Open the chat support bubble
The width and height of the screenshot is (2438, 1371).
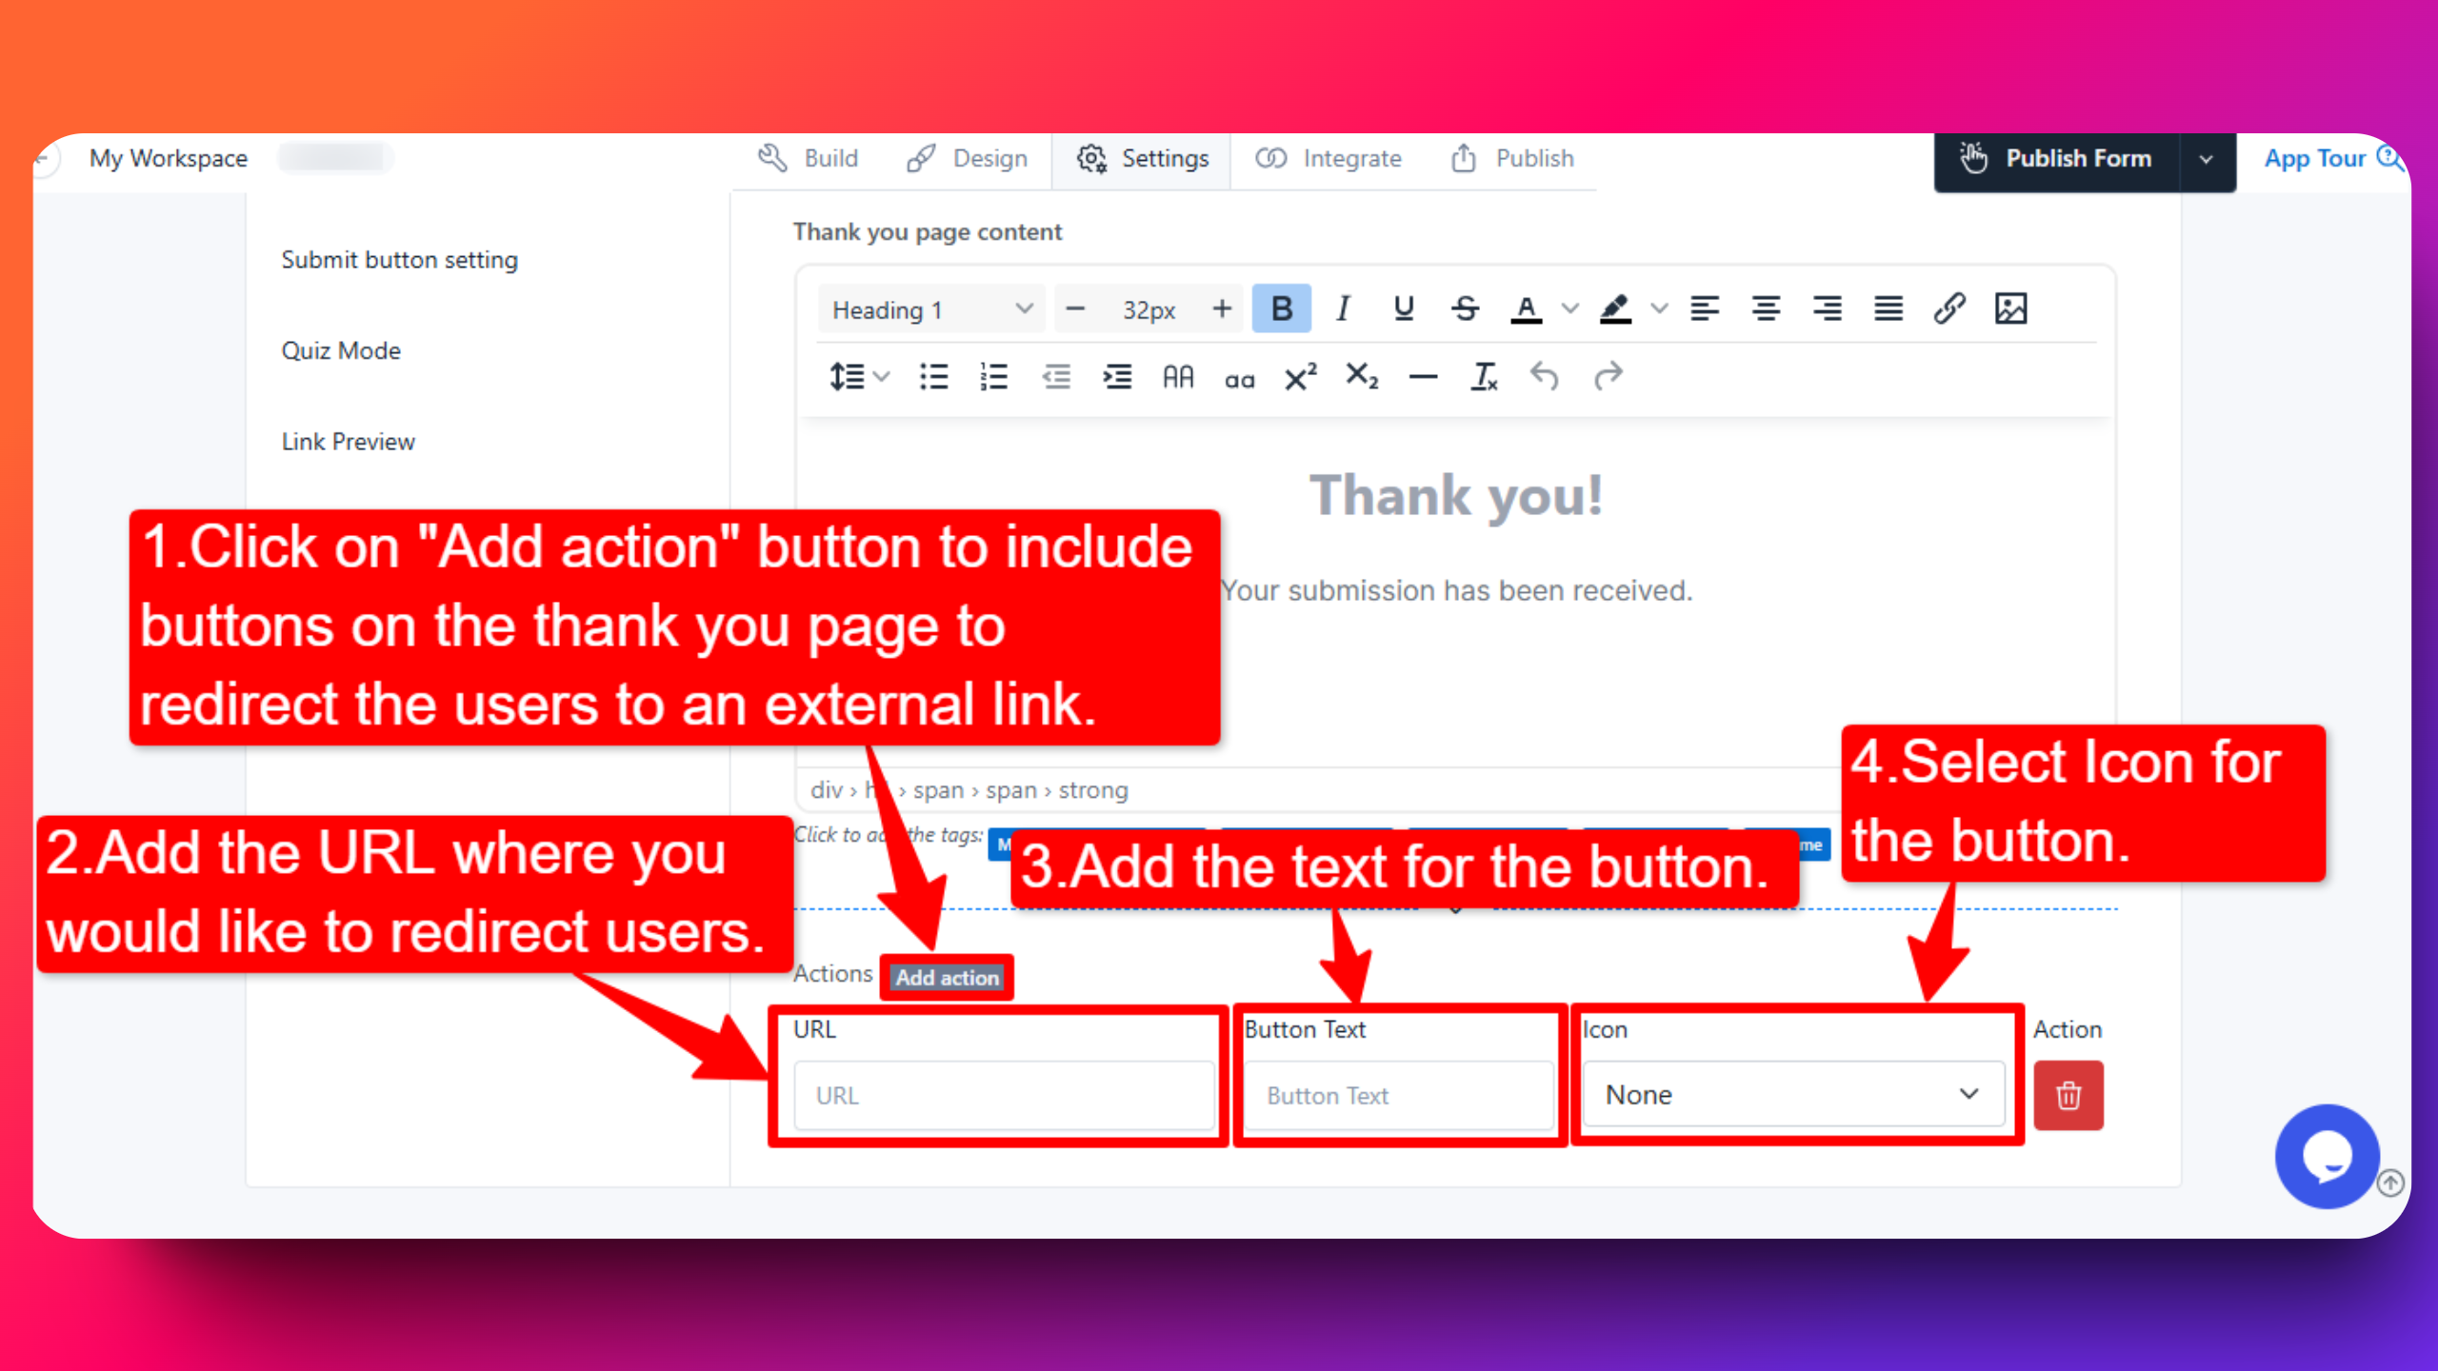point(2327,1156)
